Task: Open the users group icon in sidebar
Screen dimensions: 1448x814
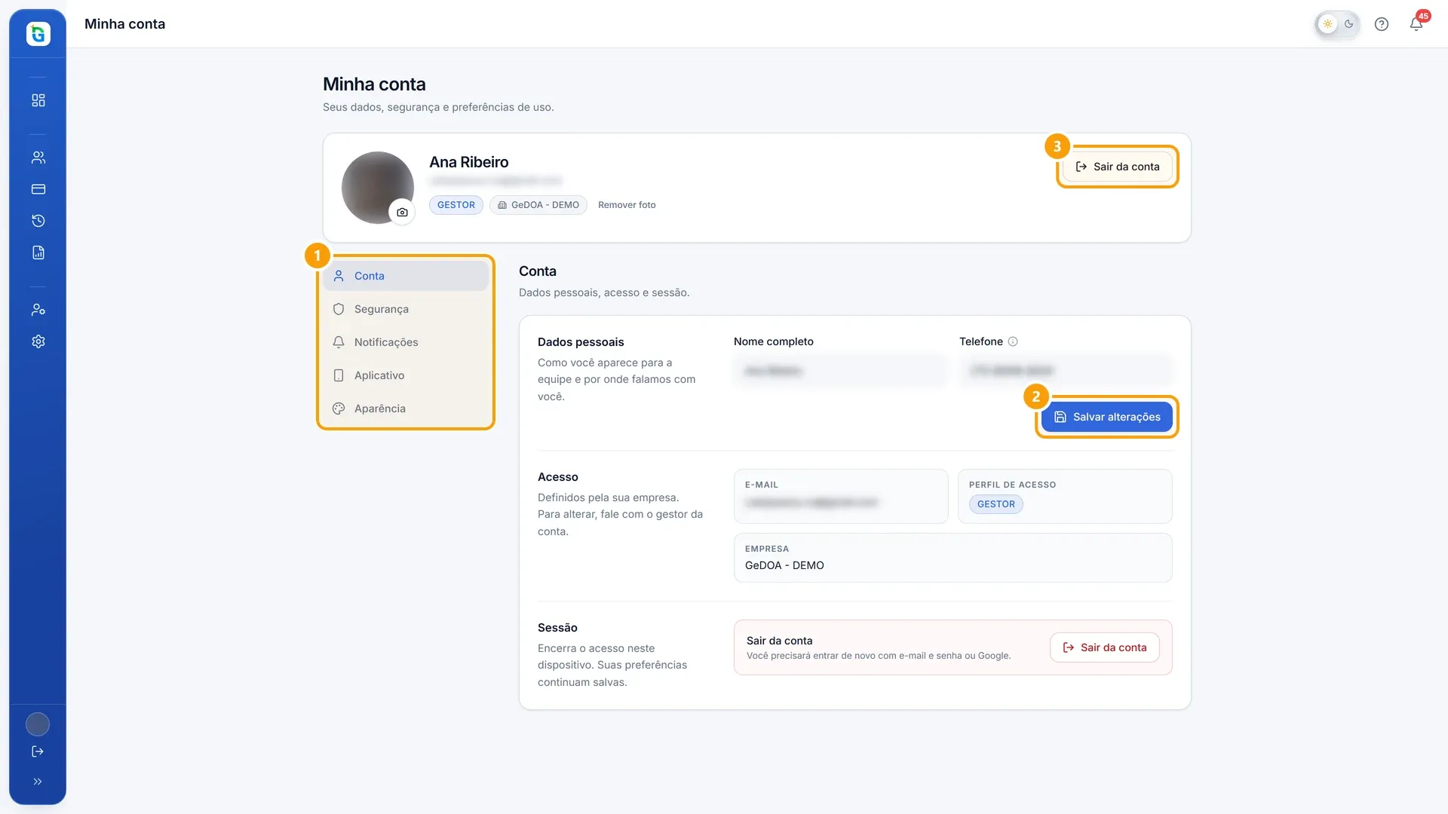Action: (38, 158)
